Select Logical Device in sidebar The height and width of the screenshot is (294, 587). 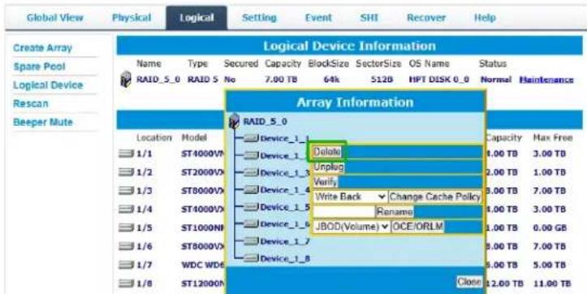click(x=48, y=85)
